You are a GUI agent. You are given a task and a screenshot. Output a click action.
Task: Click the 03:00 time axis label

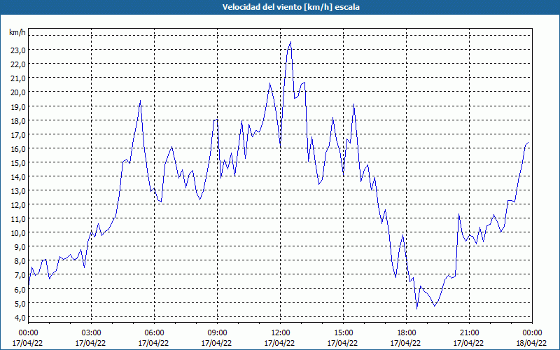coord(91,333)
